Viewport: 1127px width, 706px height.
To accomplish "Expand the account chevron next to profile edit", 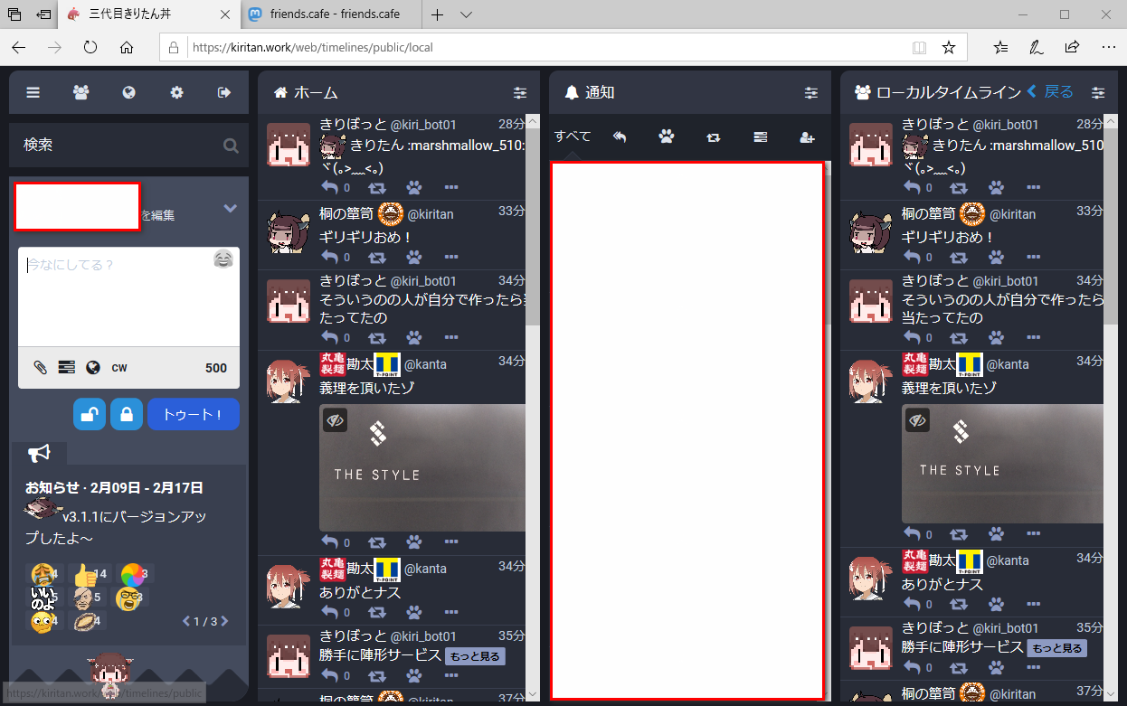I will point(230,208).
